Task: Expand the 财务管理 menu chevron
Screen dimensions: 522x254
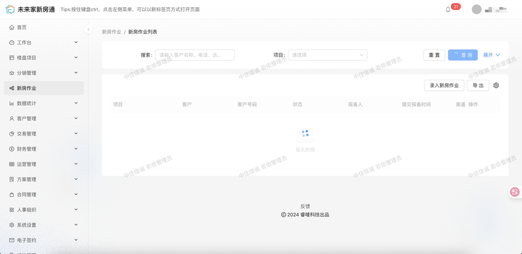Action: [76, 149]
